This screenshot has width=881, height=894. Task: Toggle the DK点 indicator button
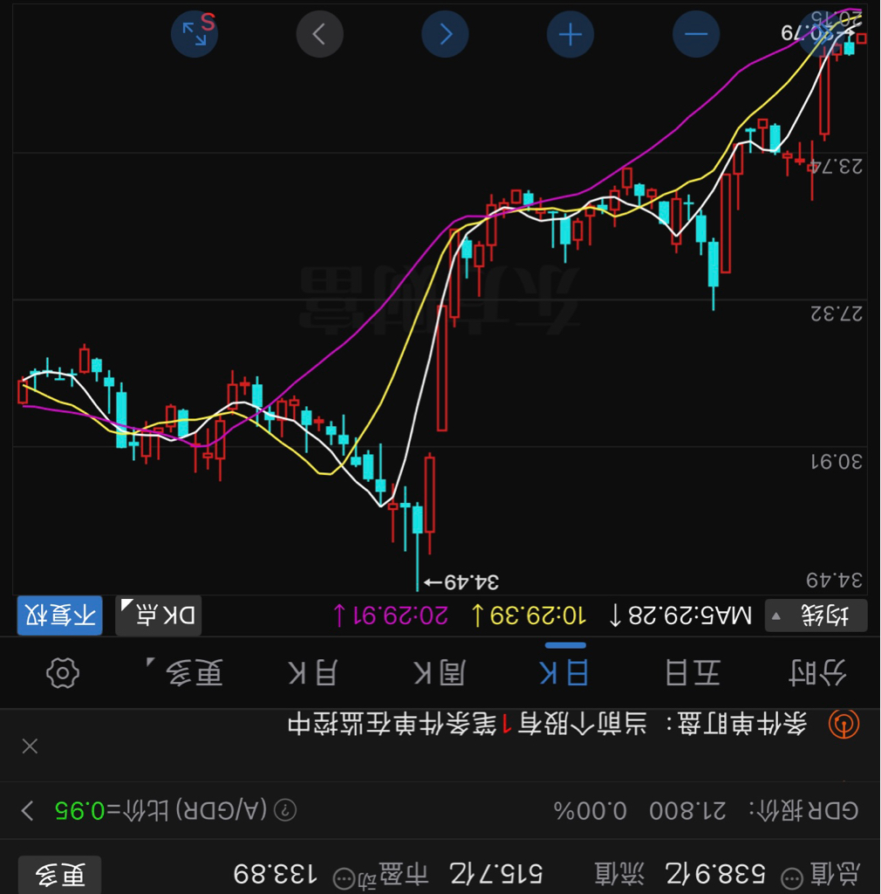pos(158,615)
